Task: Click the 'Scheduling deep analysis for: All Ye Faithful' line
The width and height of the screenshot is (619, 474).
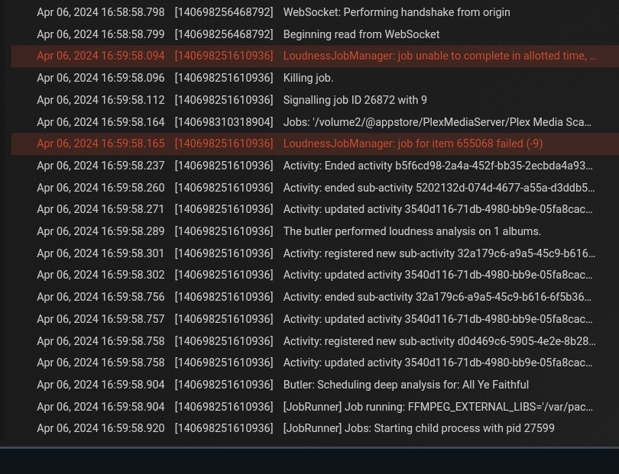Action: 405,385
